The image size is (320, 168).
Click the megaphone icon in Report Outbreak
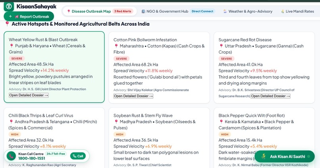pyautogui.click(x=17, y=17)
